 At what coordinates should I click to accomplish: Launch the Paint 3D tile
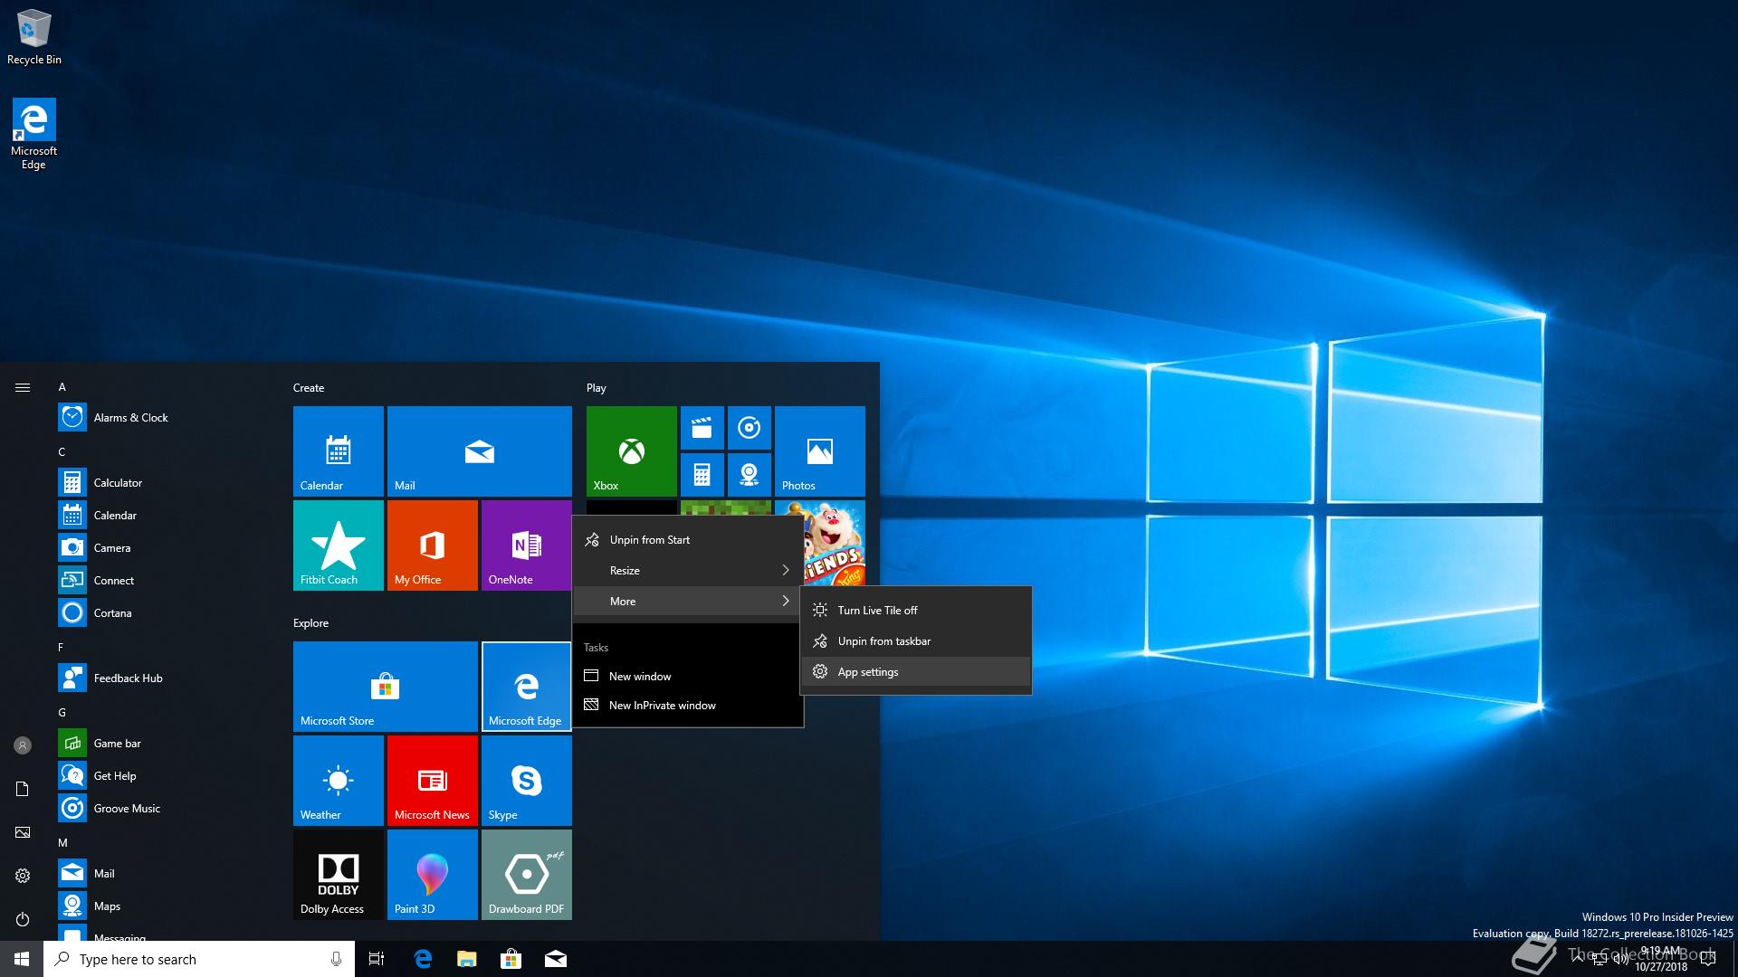433,875
